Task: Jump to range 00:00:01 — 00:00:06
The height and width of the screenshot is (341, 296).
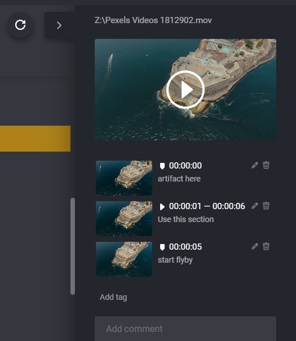Action: [207, 206]
